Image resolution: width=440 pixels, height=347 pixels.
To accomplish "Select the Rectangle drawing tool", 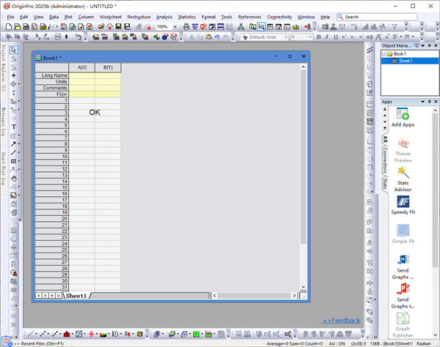I will point(13,161).
